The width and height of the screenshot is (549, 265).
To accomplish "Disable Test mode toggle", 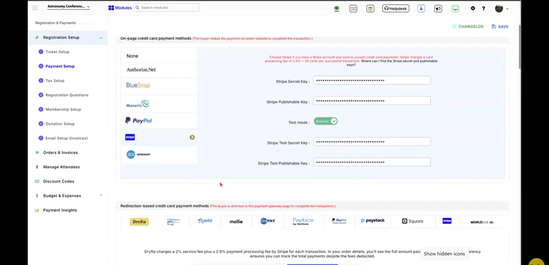I will tap(325, 121).
